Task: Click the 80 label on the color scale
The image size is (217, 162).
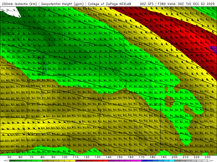Action: (43, 157)
